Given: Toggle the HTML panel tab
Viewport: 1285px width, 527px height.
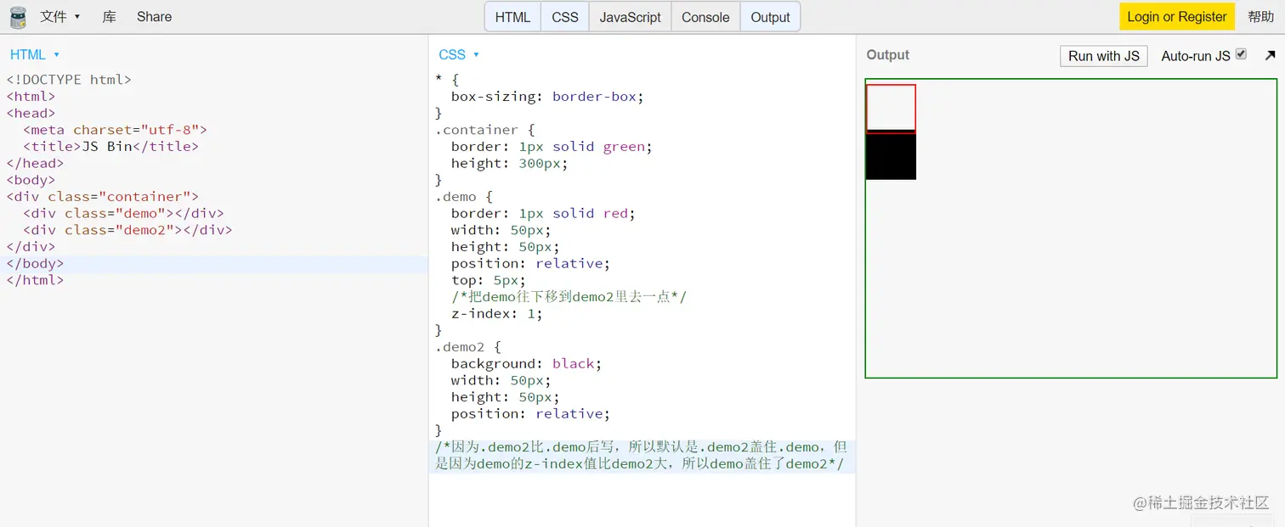Looking at the screenshot, I should (x=512, y=17).
